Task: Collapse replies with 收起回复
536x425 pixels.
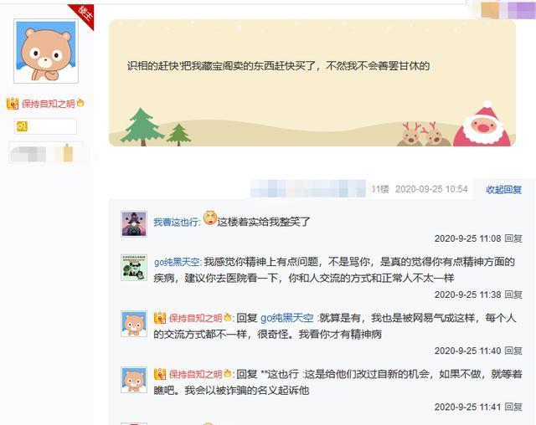Action: [503, 189]
